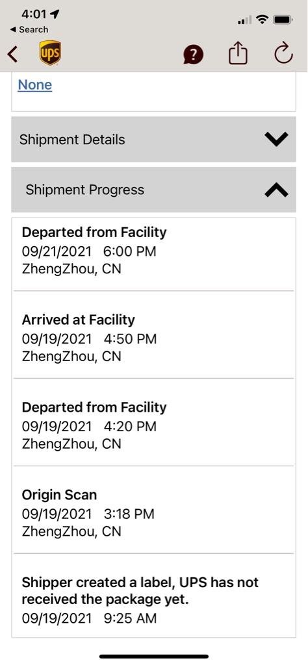Tap the back chevron arrow
Viewport: 308px width, 665px height.
(13, 54)
